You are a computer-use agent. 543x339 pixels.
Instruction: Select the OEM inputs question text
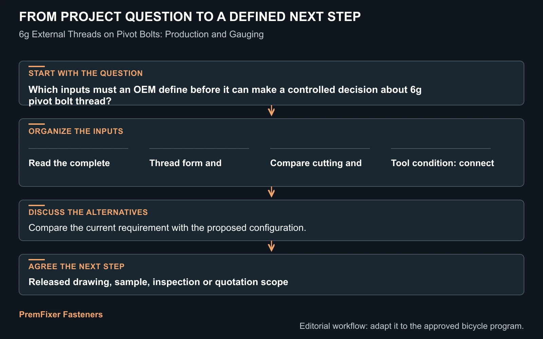coord(225,95)
